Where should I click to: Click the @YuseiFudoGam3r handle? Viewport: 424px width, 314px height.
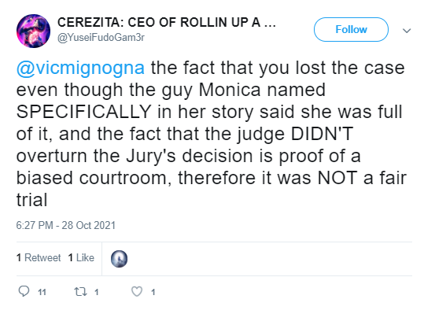coord(101,37)
